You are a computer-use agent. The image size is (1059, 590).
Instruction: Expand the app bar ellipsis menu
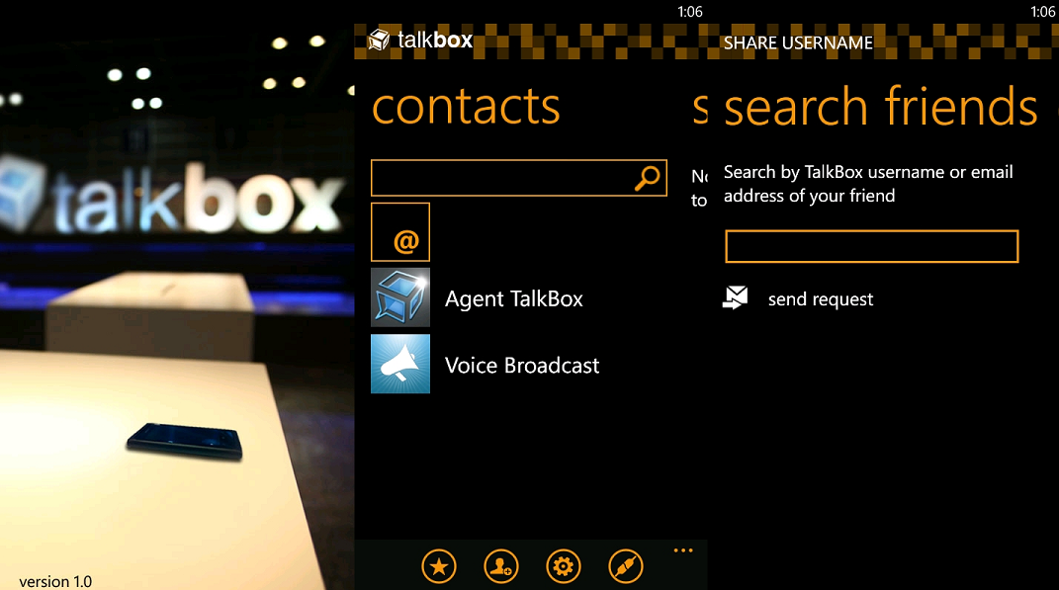click(x=682, y=549)
